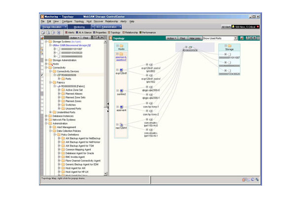This screenshot has width=301, height=198.
Task: Select the aserver4 host icon in topology
Action: point(121,107)
